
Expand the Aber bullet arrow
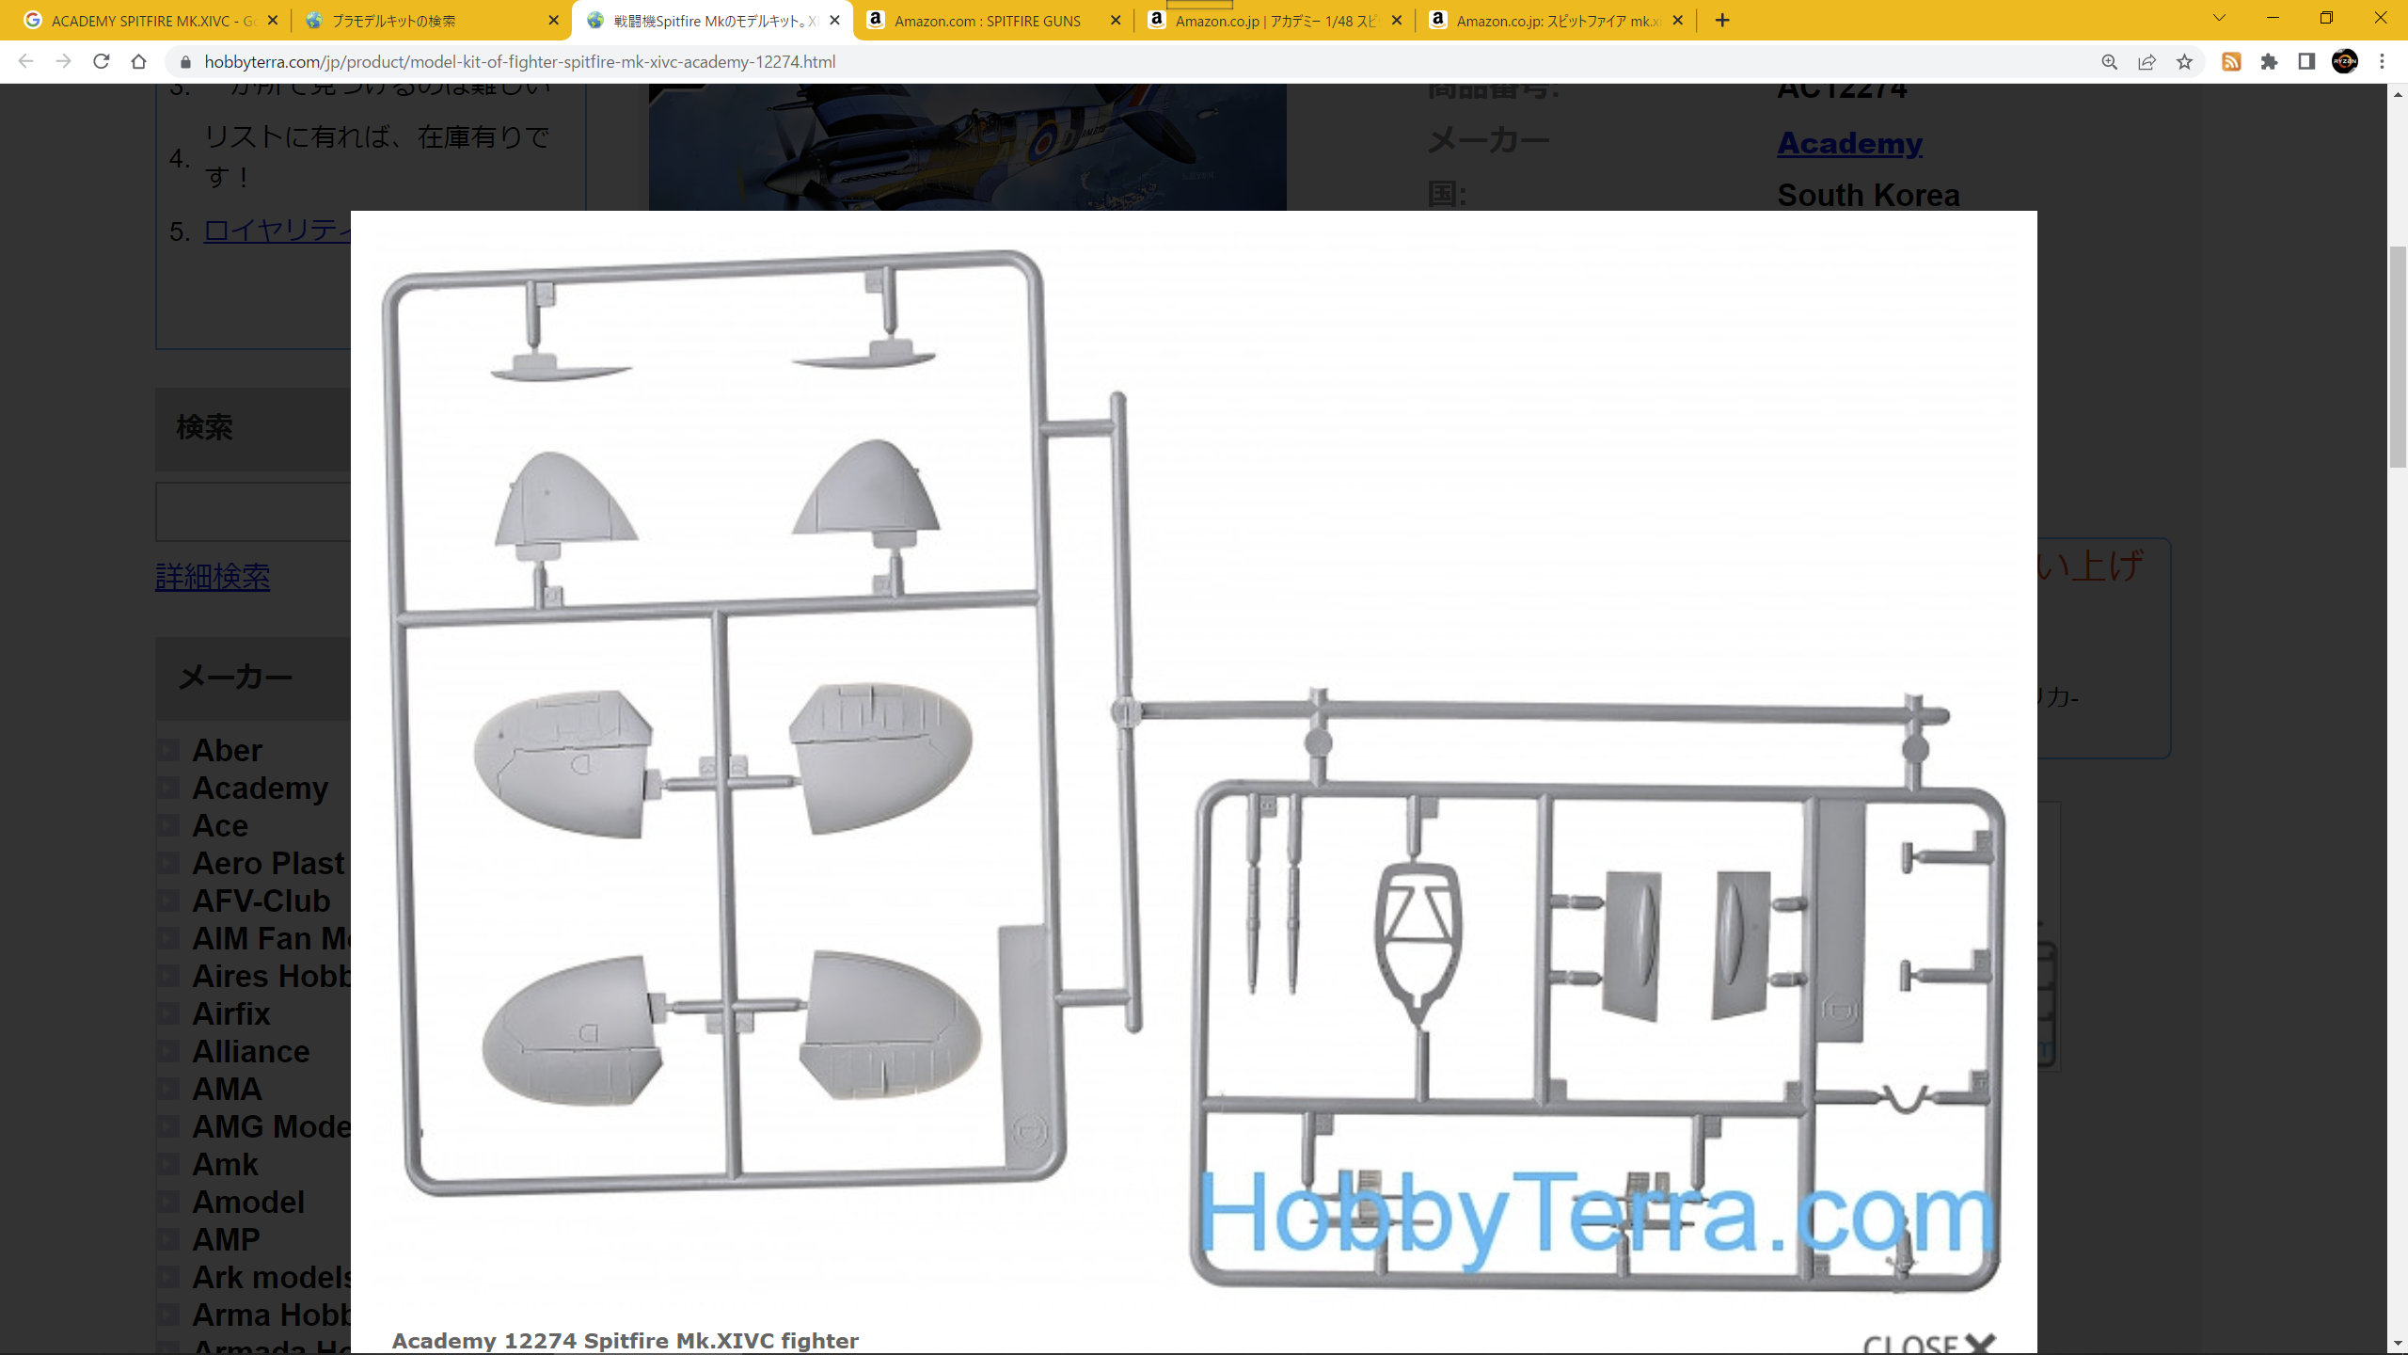(168, 751)
